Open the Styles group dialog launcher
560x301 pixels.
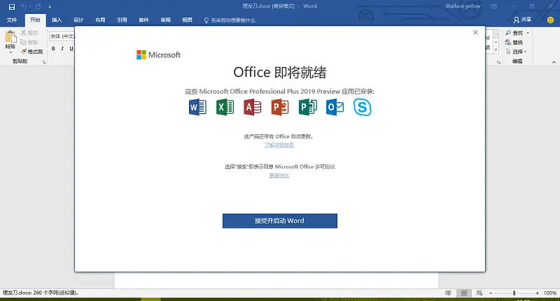point(498,62)
